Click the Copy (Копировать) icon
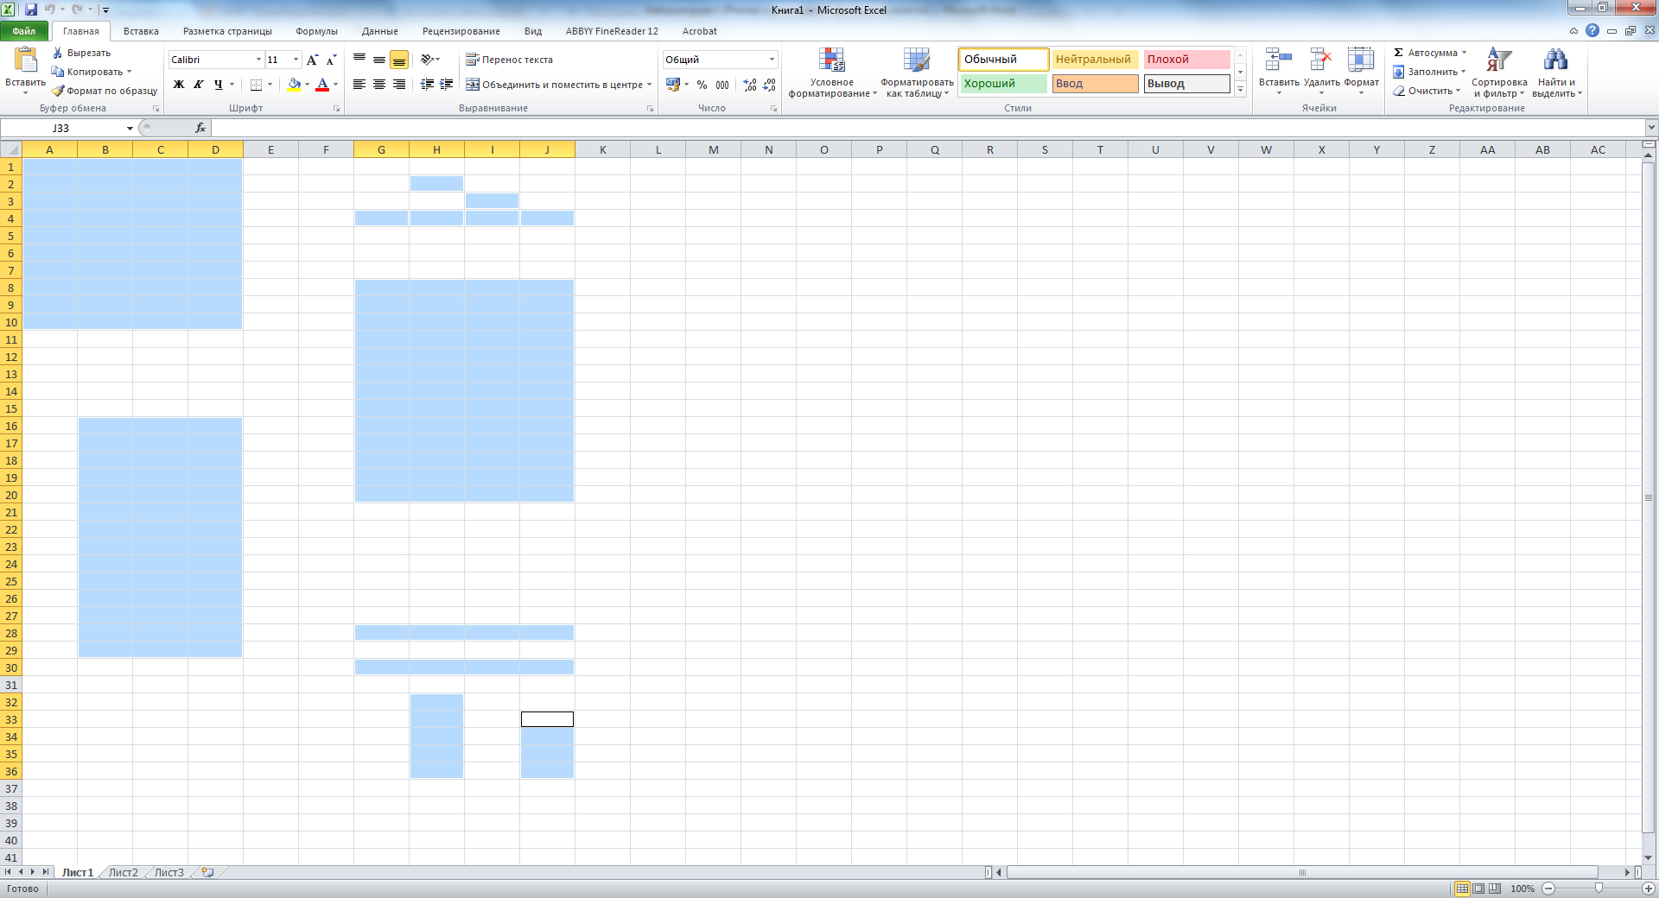 pos(58,72)
